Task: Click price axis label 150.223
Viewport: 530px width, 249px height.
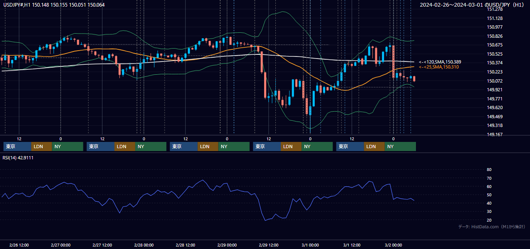Action: point(495,72)
